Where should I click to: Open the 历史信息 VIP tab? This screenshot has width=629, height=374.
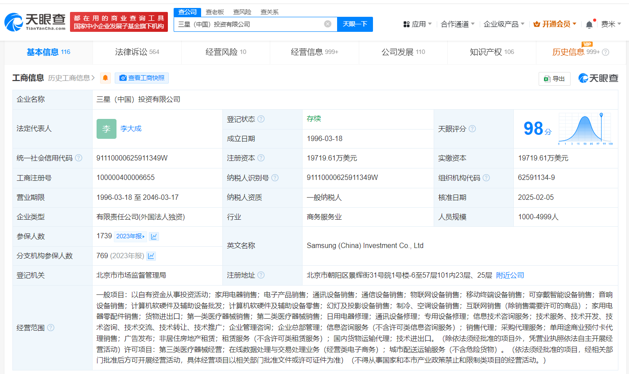point(580,52)
